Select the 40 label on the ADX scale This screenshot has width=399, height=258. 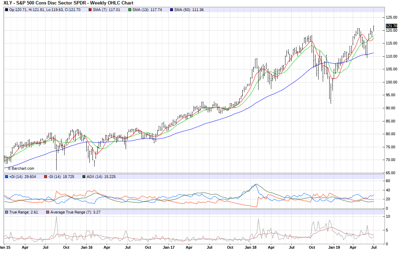tap(388, 190)
